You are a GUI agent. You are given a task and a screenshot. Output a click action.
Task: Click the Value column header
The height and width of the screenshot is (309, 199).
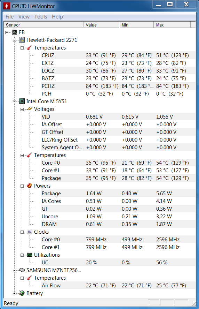point(101,25)
